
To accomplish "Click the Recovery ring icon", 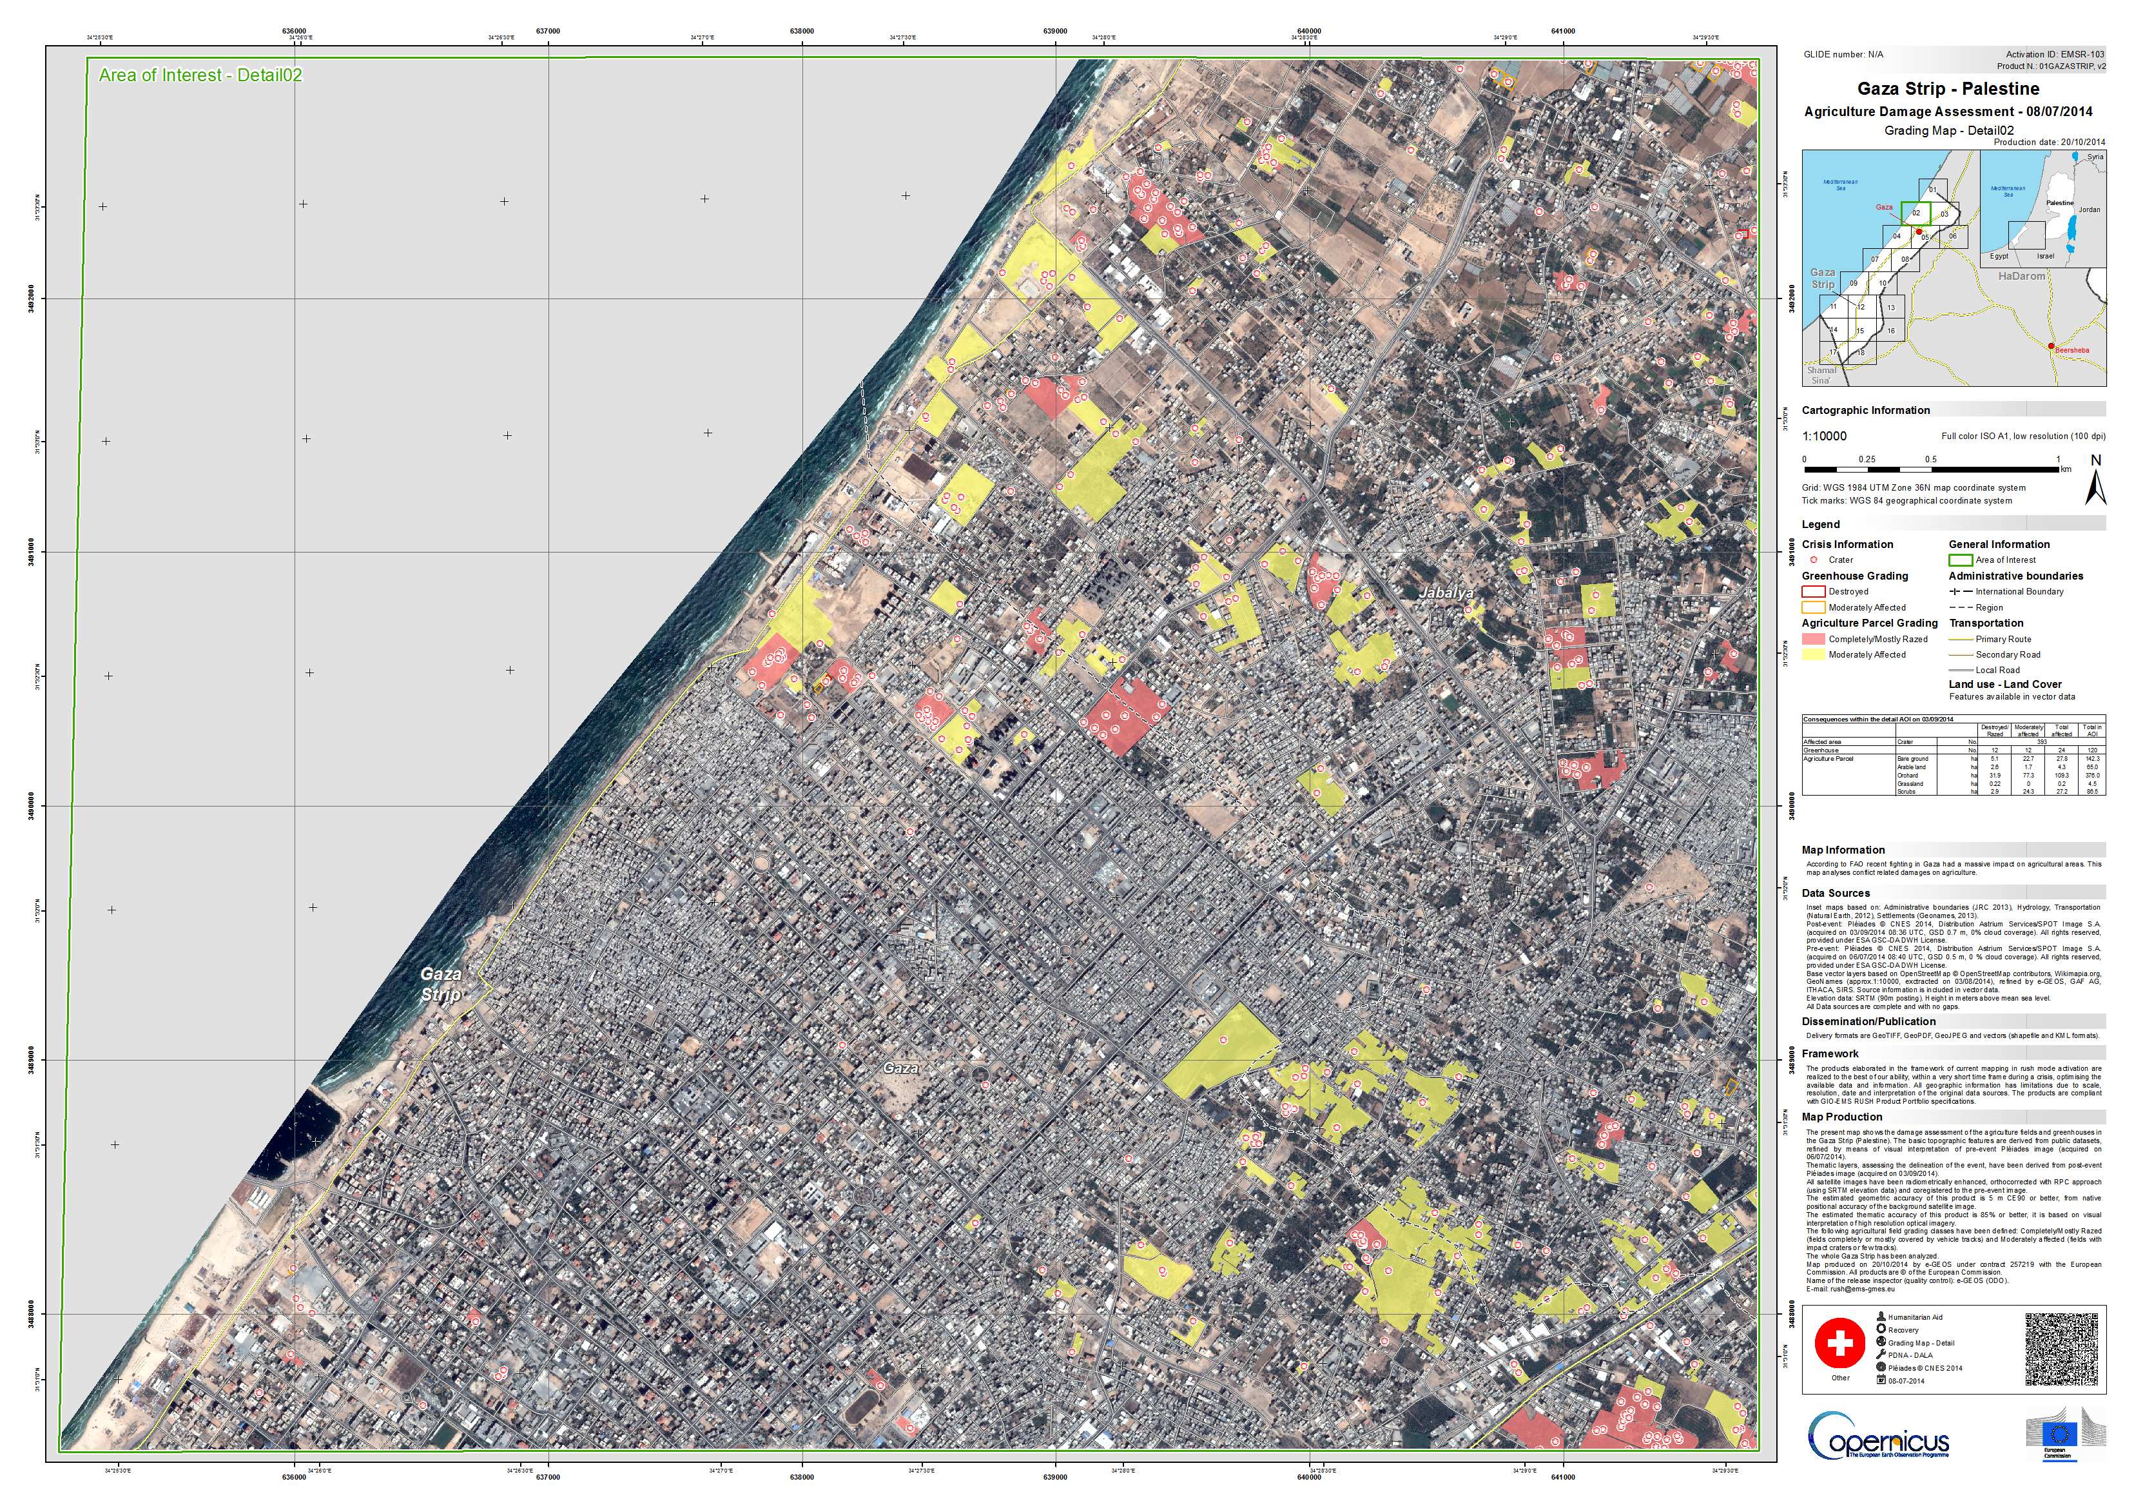I will pyautogui.click(x=1882, y=1329).
